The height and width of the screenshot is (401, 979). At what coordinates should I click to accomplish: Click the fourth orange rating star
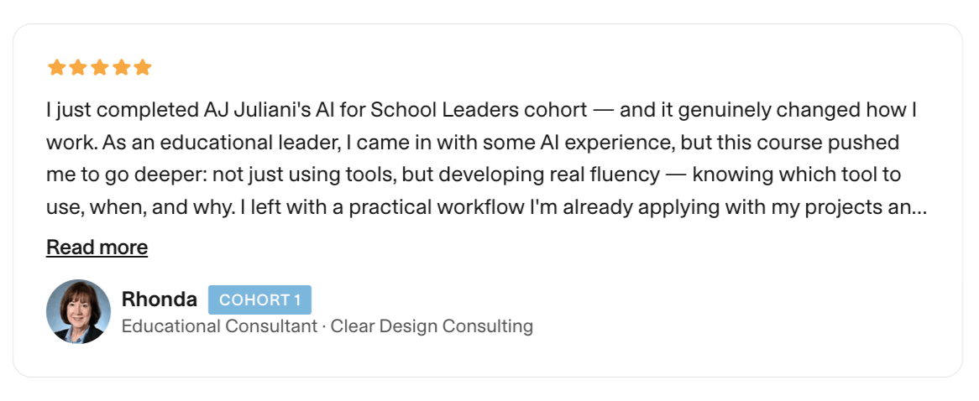click(122, 68)
